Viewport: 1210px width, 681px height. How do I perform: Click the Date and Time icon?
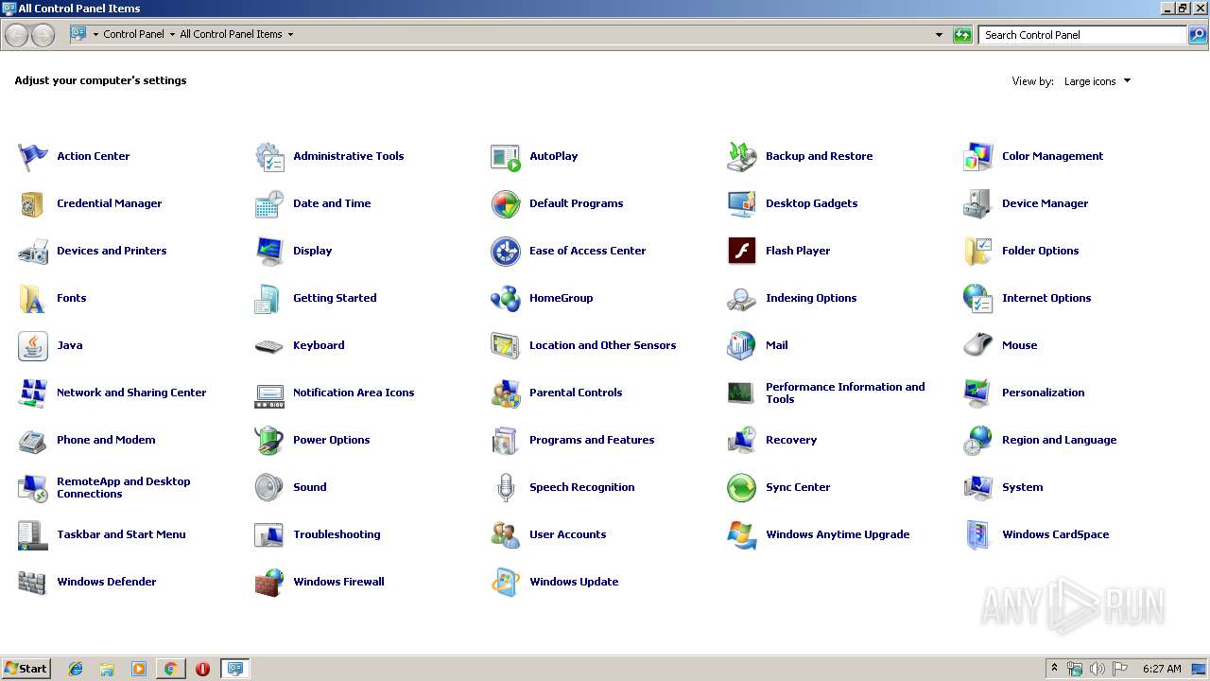pyautogui.click(x=269, y=203)
